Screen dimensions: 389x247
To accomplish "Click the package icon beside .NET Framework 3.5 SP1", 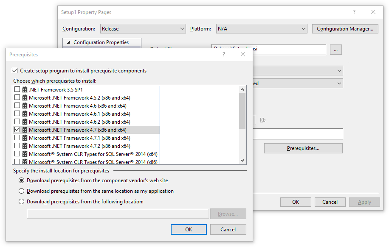I will [25, 90].
